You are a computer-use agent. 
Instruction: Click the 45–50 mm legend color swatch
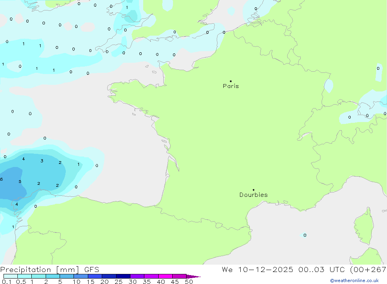pyautogui.click(x=180, y=276)
